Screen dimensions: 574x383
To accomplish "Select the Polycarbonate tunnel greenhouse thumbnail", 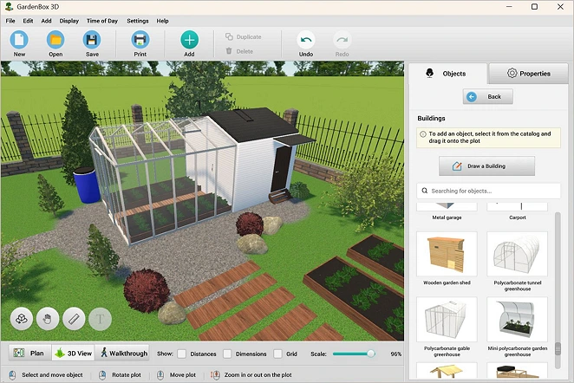I will click(x=518, y=254).
